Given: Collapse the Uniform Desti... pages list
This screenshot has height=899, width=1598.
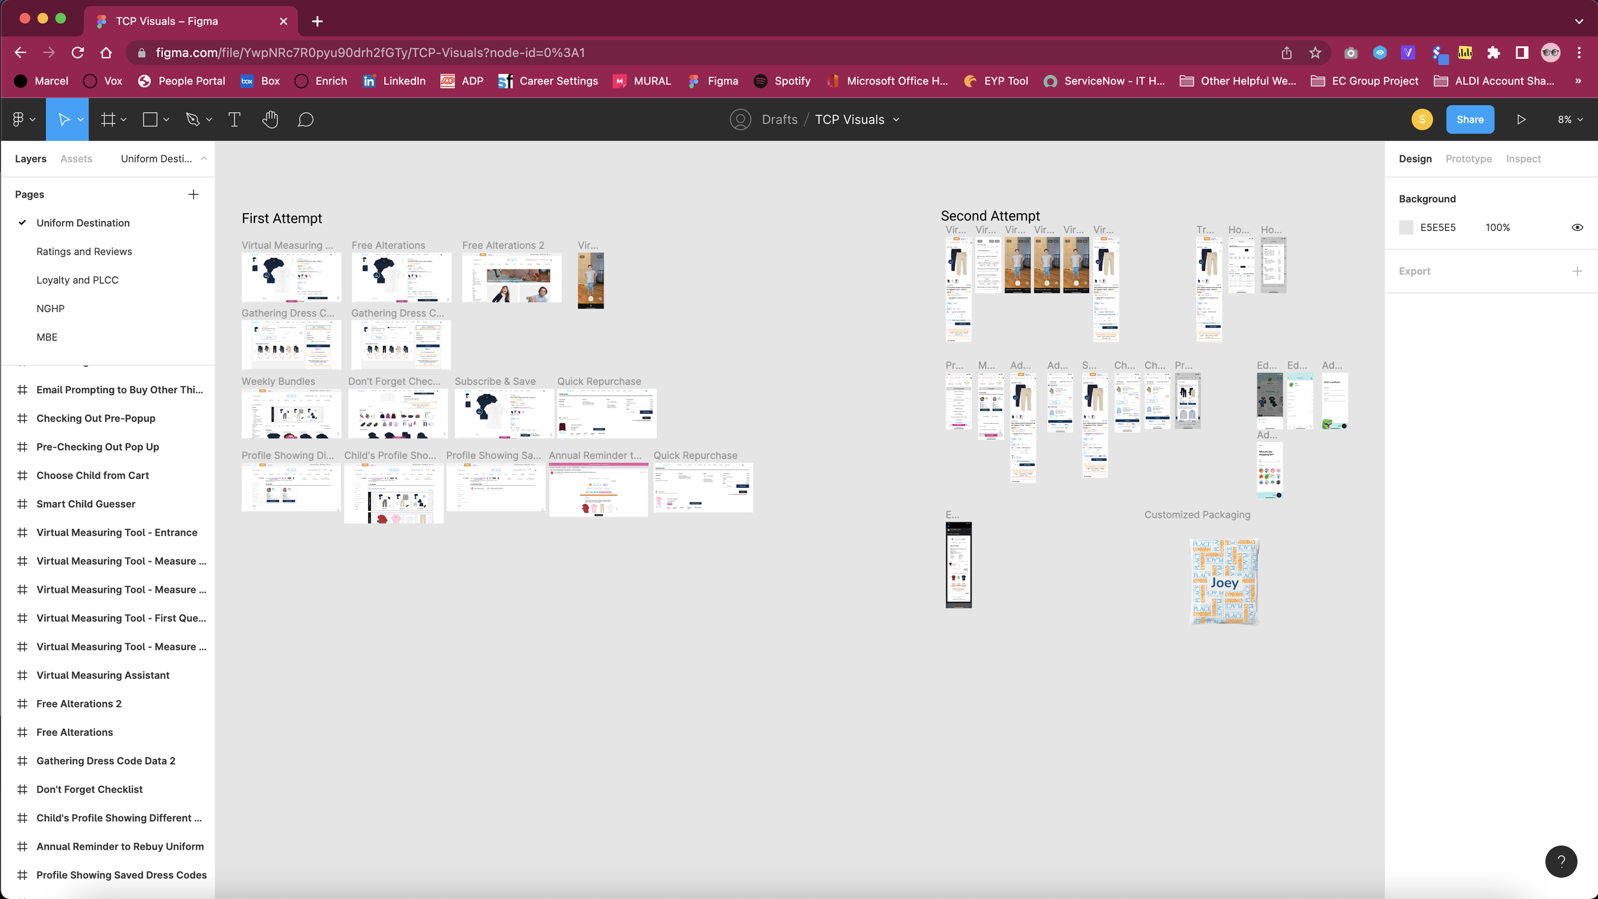Looking at the screenshot, I should point(203,159).
